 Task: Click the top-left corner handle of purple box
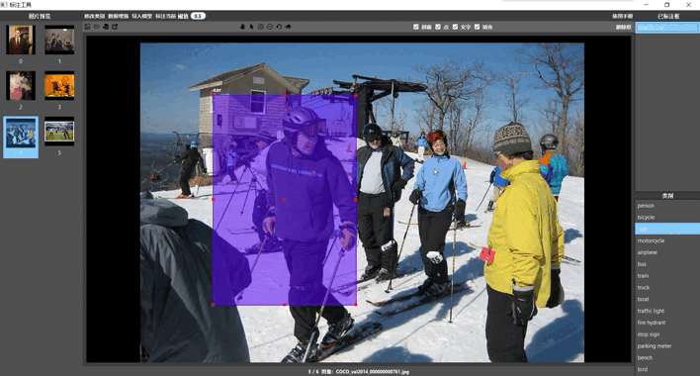click(x=213, y=95)
